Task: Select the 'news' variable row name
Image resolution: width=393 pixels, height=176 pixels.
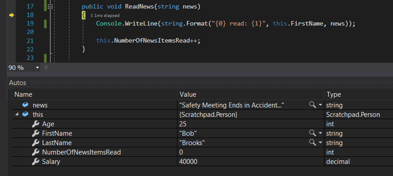Action: 40,105
